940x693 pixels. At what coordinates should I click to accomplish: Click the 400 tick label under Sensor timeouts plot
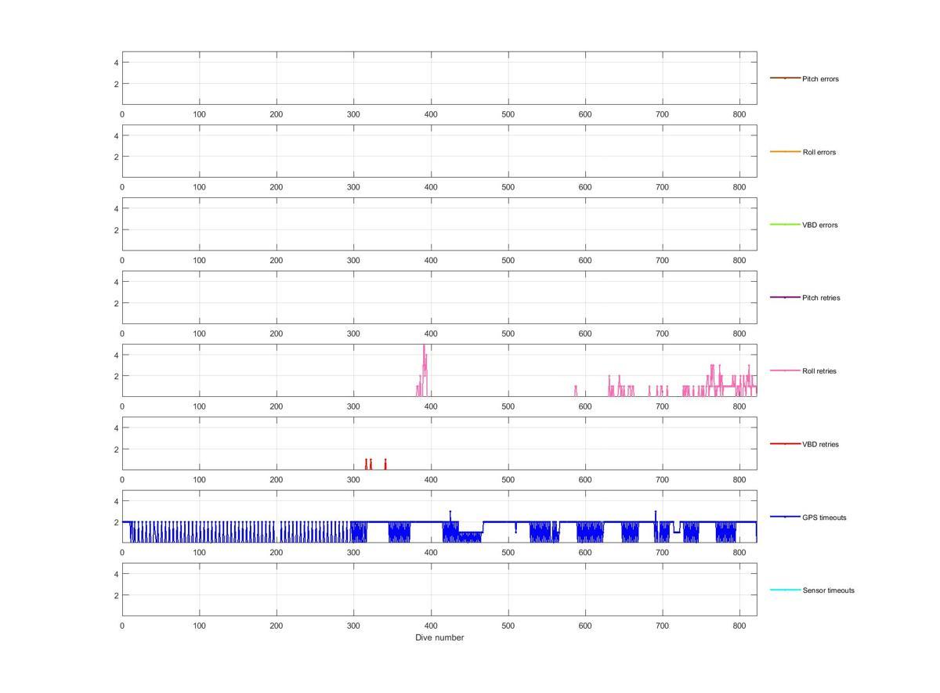tap(431, 626)
